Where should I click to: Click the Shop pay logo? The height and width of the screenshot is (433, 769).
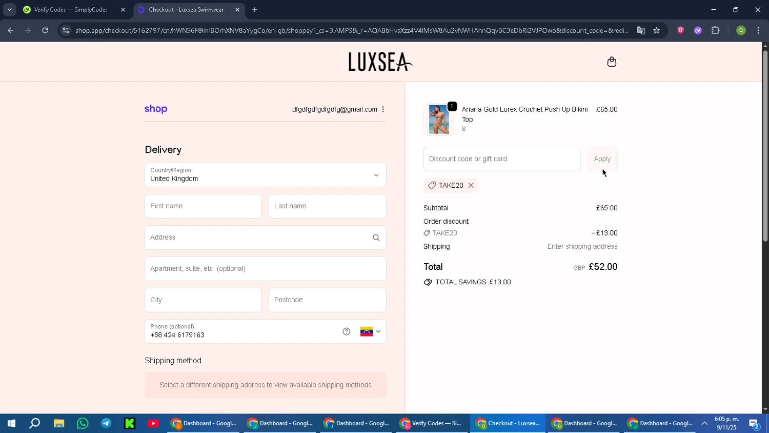(156, 109)
